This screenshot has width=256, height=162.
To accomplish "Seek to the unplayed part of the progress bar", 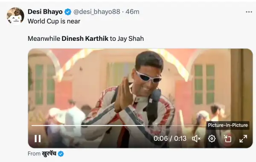I will click(x=175, y=125).
